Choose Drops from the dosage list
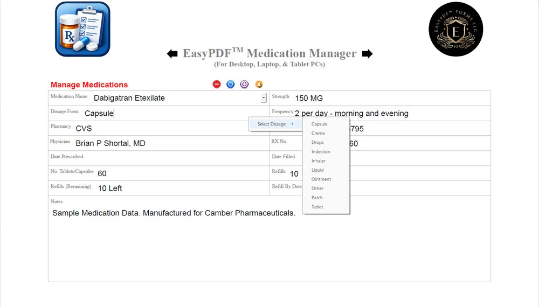Screen dimensions: 539x307 (x=317, y=143)
